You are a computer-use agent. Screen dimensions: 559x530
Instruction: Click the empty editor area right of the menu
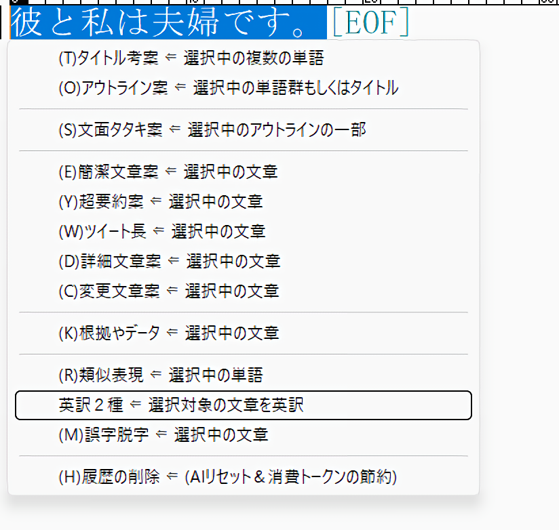(519, 271)
